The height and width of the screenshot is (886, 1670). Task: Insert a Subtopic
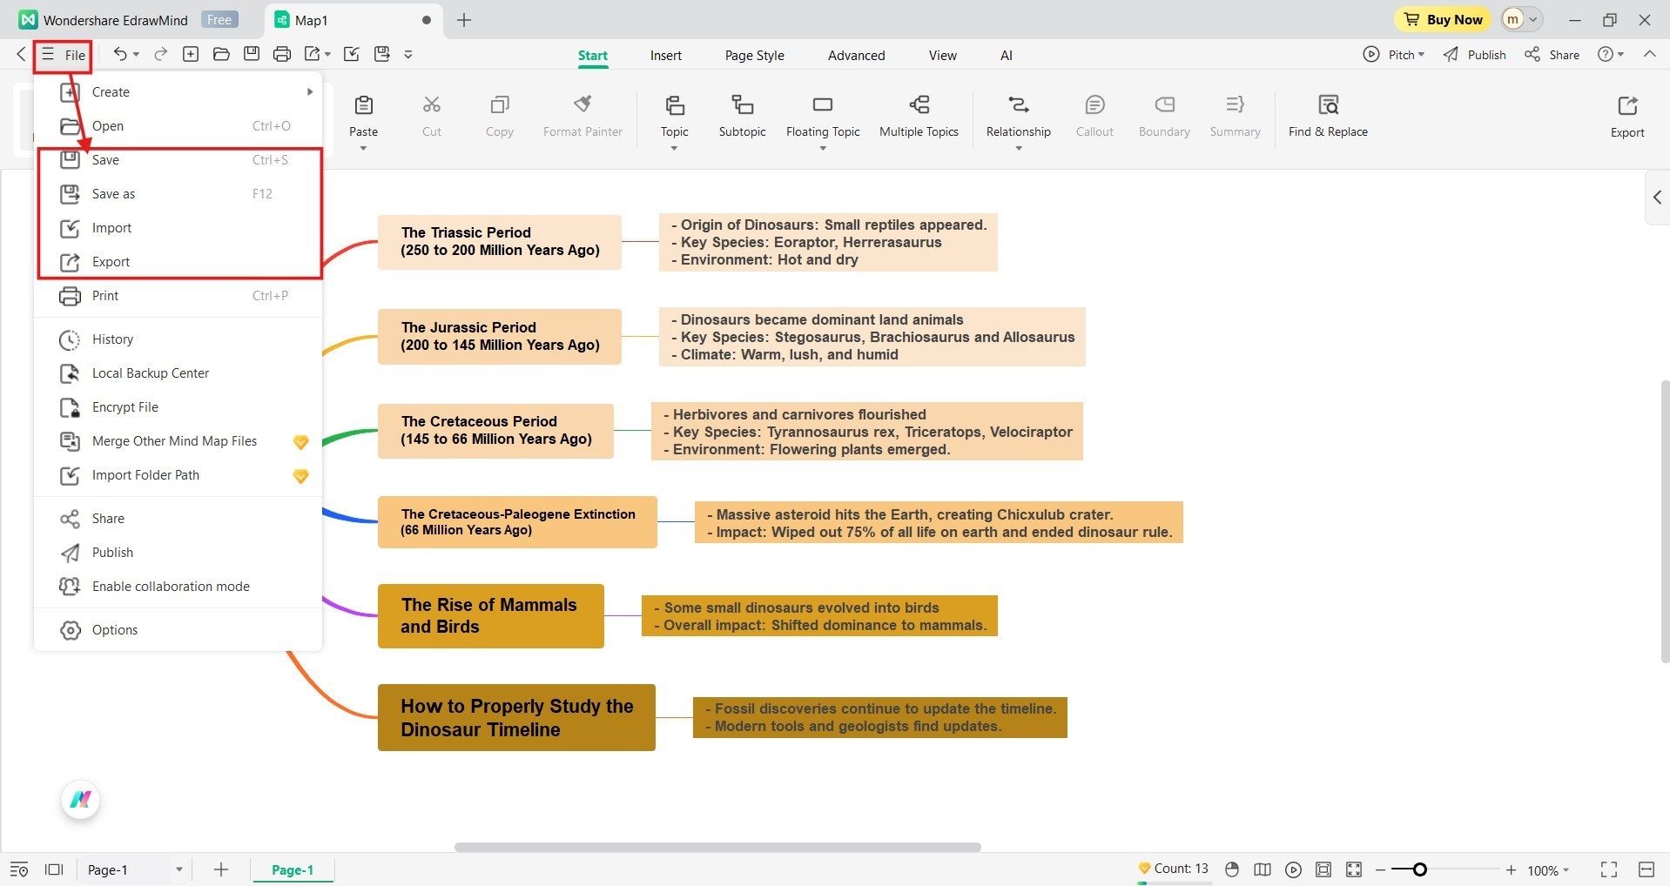(x=741, y=116)
